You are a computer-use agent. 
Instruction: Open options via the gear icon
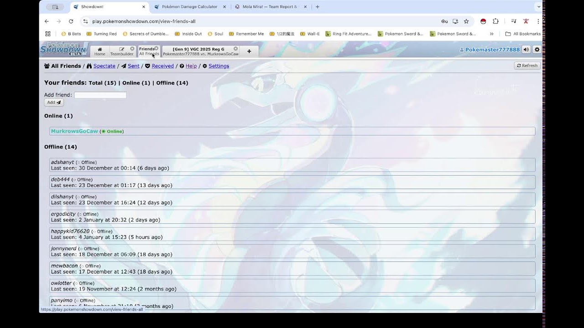click(x=537, y=50)
